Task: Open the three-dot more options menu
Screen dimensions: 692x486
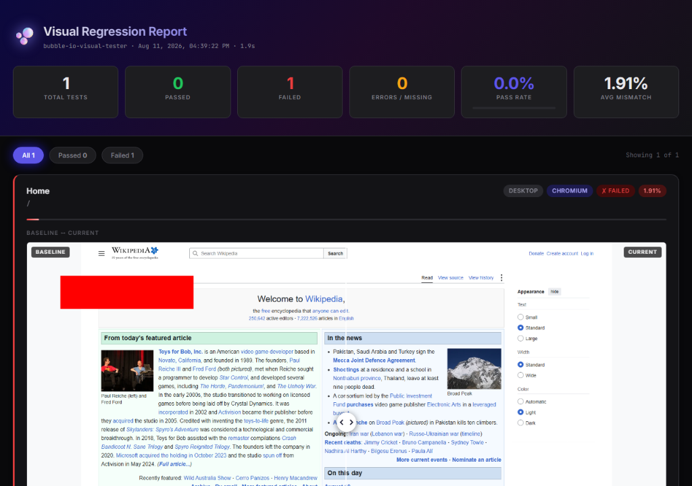Action: tap(501, 278)
